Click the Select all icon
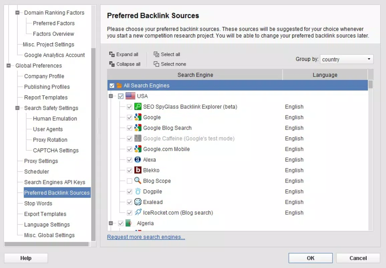The width and height of the screenshot is (386, 268). [x=156, y=54]
